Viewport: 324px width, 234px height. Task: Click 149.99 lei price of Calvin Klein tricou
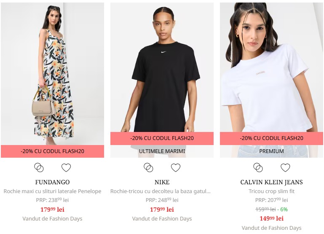[271, 218]
